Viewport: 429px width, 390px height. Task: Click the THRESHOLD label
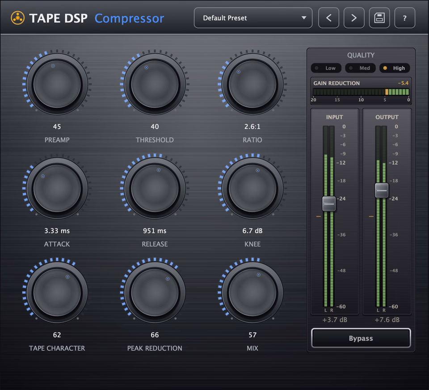(x=155, y=140)
